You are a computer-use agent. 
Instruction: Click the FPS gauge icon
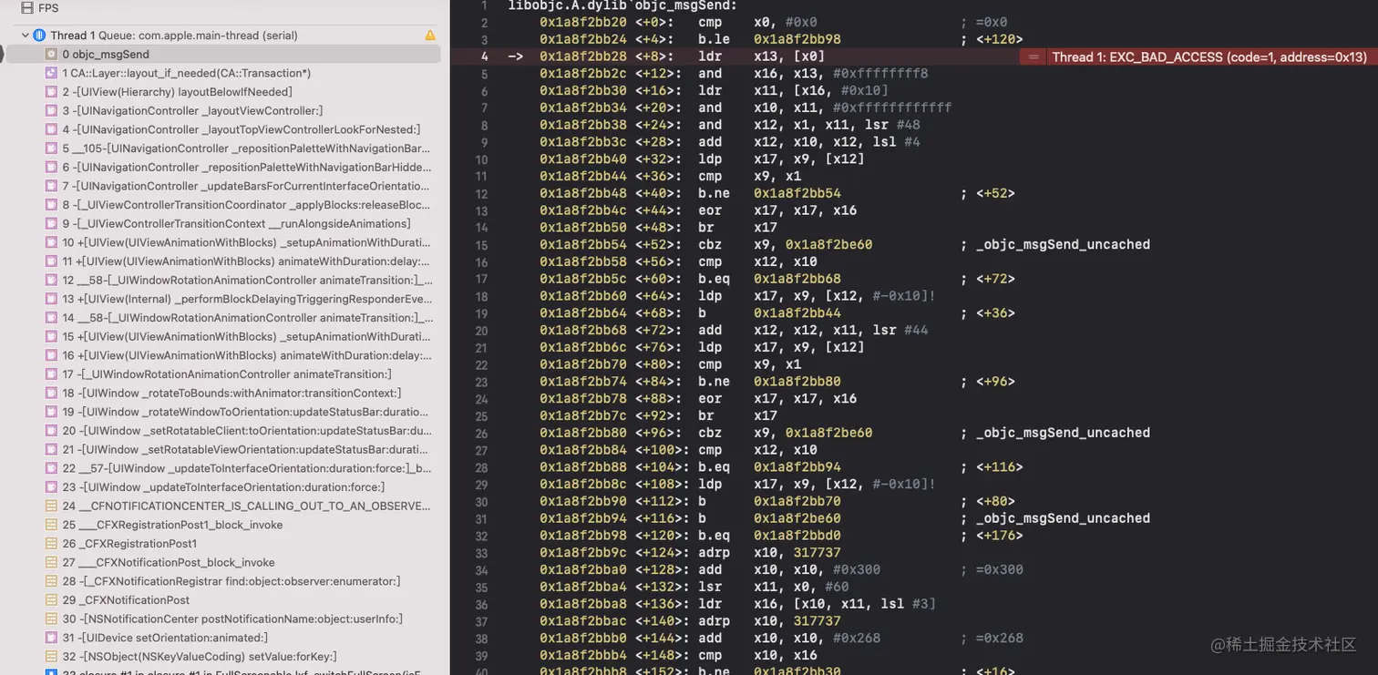click(x=27, y=7)
